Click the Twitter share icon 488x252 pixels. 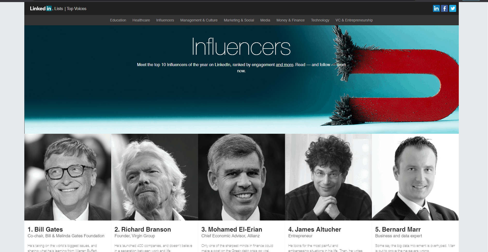[453, 9]
